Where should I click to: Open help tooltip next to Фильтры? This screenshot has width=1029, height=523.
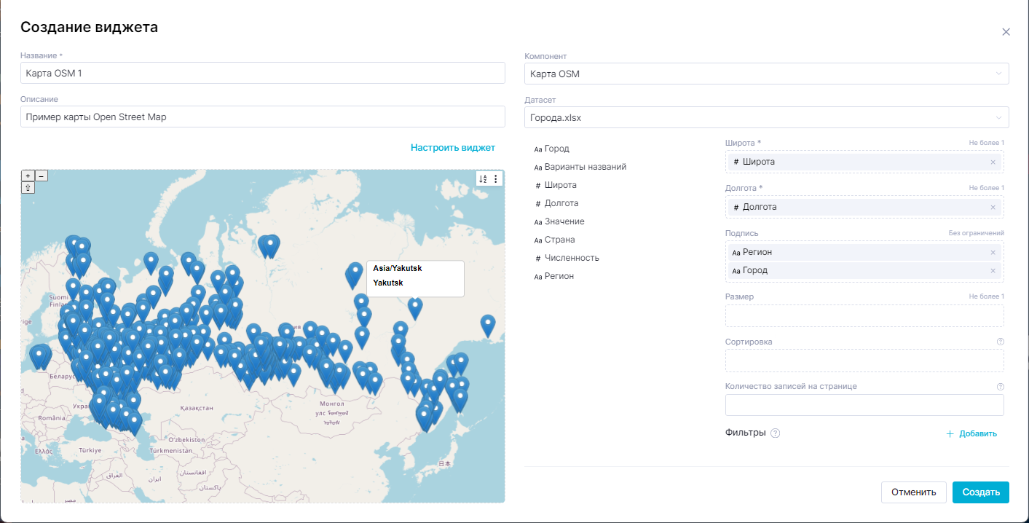tap(775, 433)
